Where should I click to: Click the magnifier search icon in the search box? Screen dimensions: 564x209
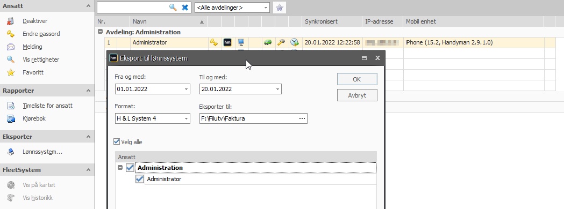point(173,7)
